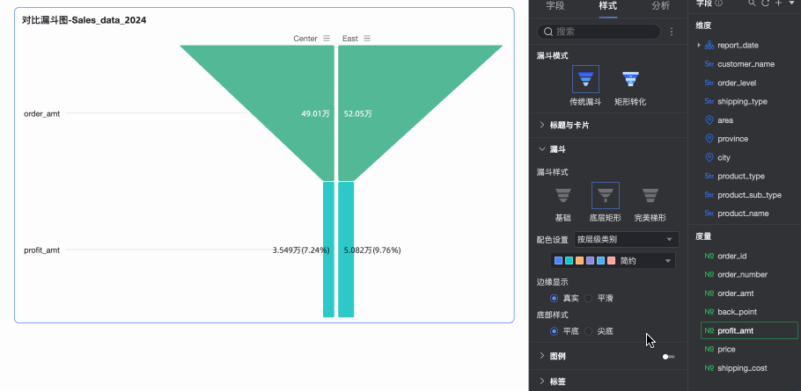Choose the 基础 funnel style icon

tap(563, 196)
